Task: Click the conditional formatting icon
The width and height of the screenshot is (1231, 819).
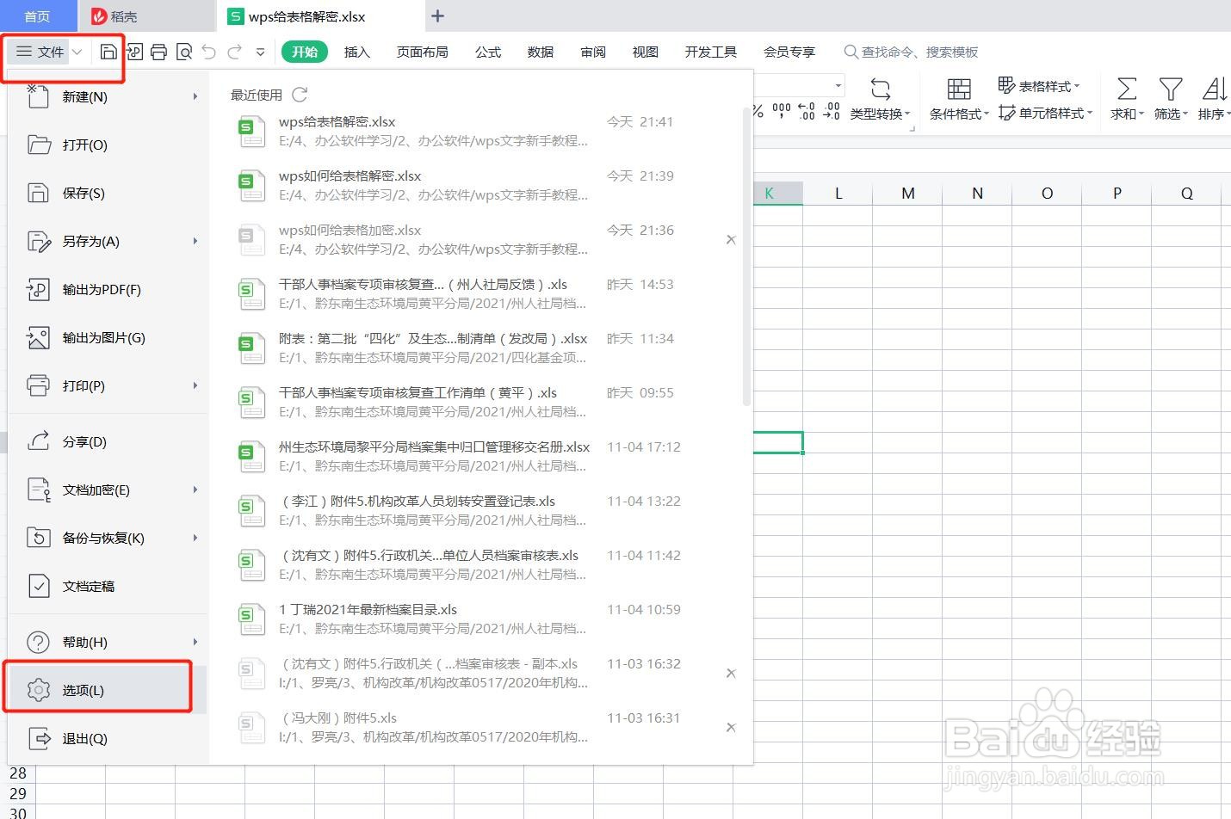Action: [x=959, y=89]
